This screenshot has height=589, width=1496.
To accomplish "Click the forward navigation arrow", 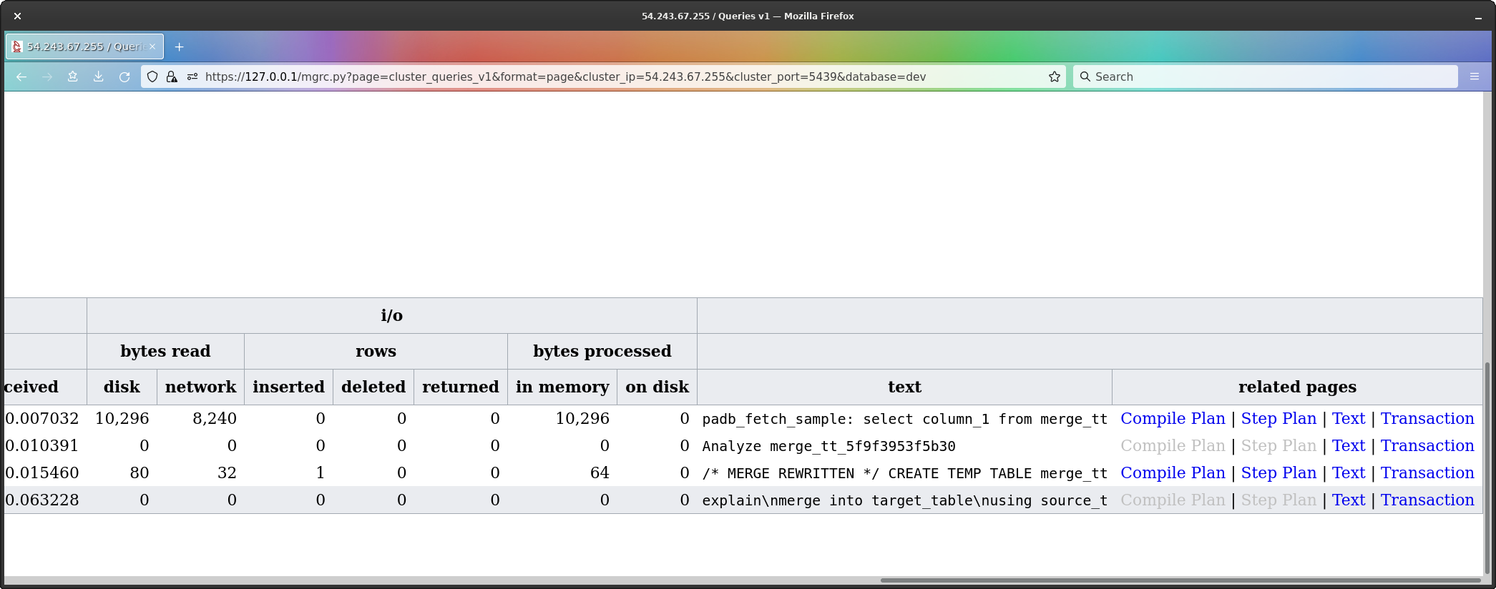I will (47, 76).
